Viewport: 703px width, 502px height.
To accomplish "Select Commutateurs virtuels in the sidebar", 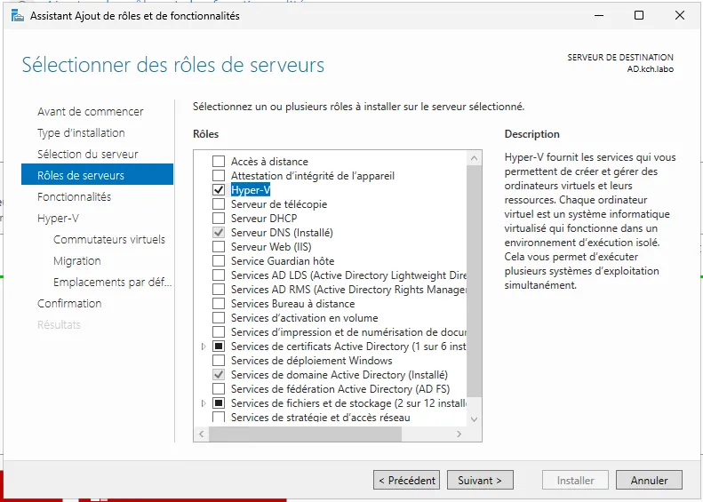I will click(x=108, y=240).
